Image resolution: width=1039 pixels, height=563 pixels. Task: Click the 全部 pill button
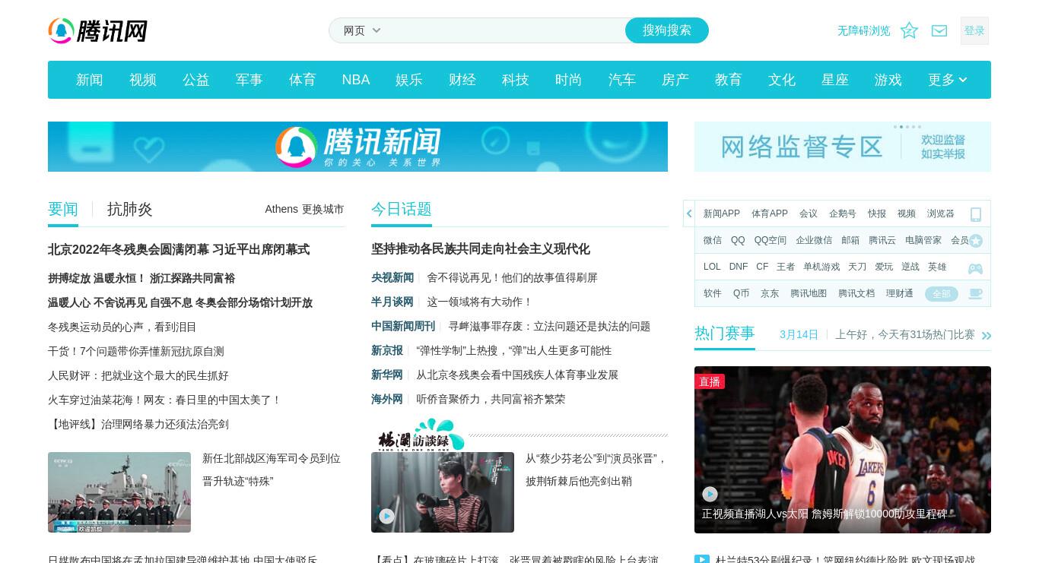pos(942,294)
